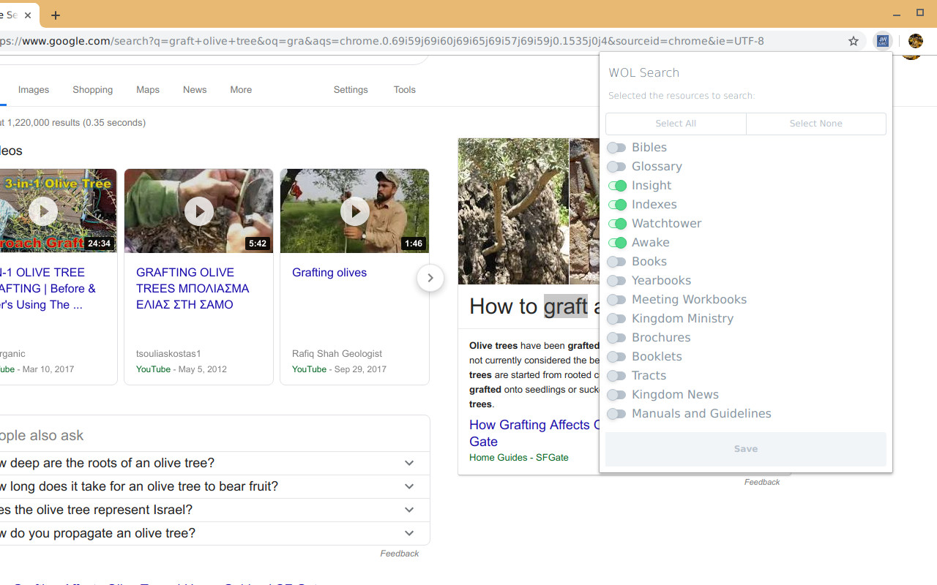Switch to the Maps search tab
Viewport: 937px width, 585px height.
(148, 90)
